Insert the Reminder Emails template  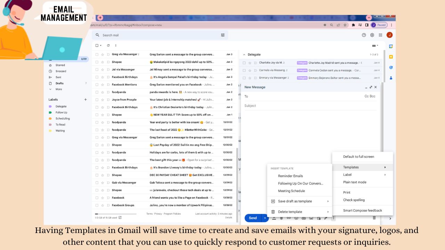290,176
